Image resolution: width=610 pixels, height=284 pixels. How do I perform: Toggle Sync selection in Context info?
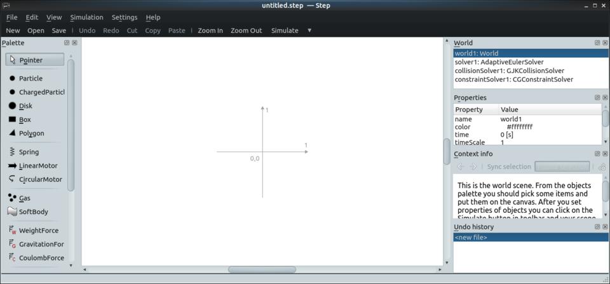[509, 166]
